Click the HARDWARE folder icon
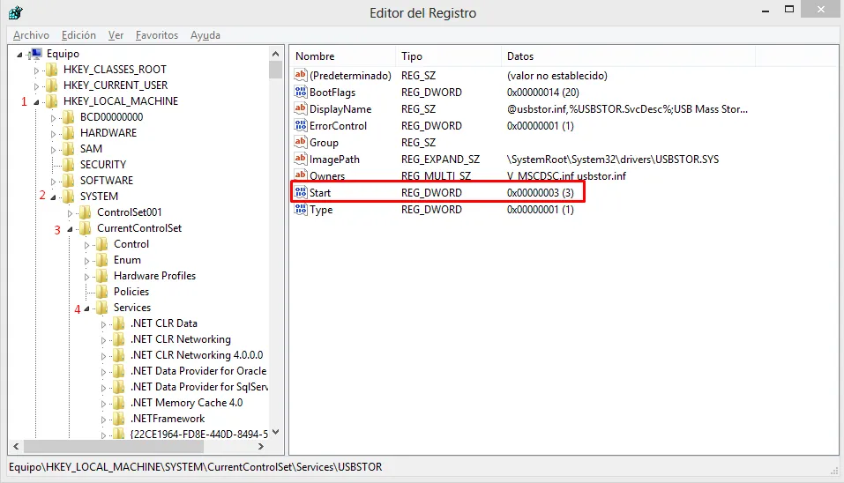844x483 pixels. [x=69, y=133]
